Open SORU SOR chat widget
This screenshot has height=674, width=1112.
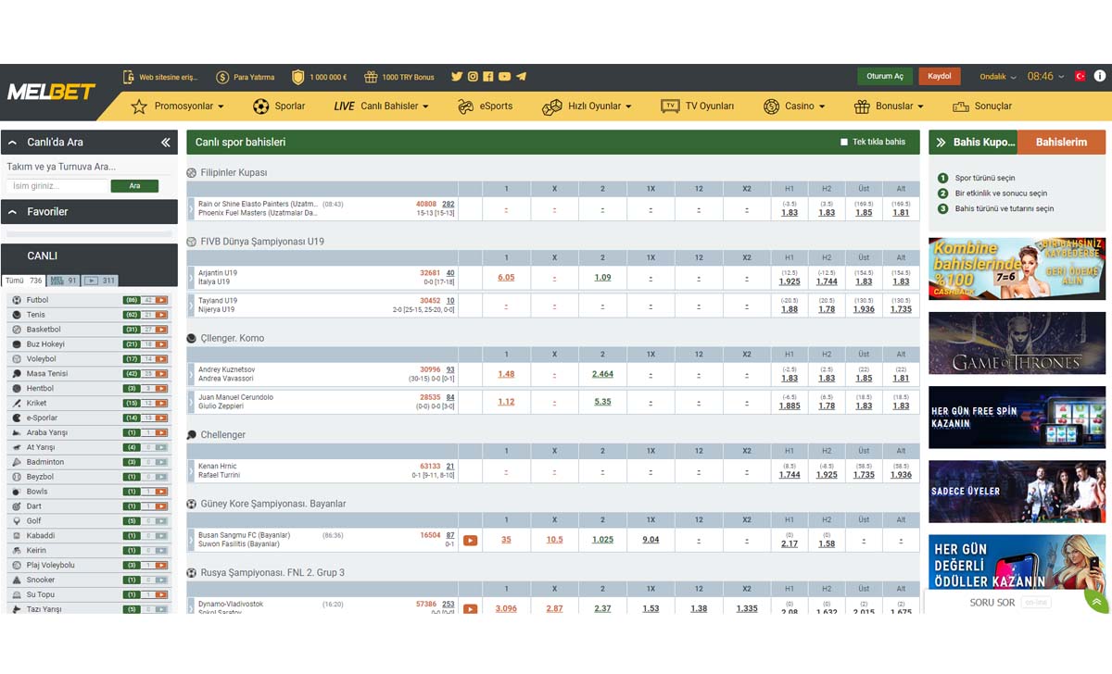tap(1006, 603)
